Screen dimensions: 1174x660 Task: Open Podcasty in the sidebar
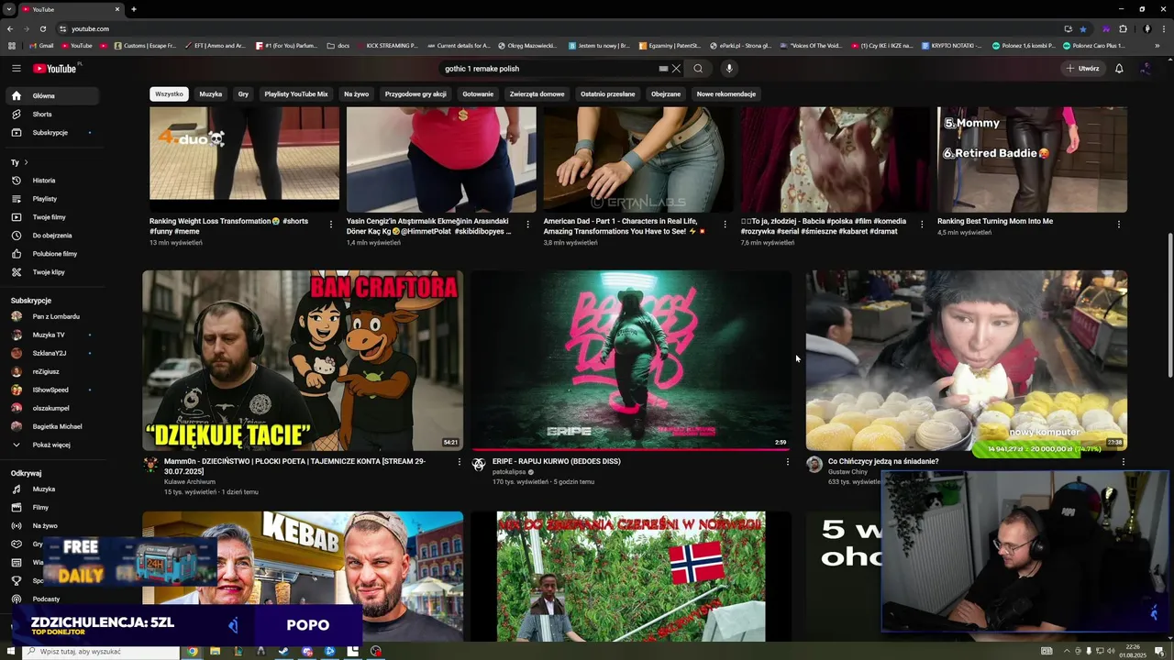(52, 599)
